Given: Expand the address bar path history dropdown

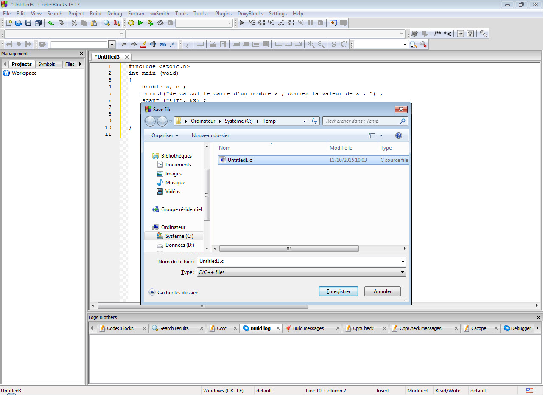Looking at the screenshot, I should [305, 121].
